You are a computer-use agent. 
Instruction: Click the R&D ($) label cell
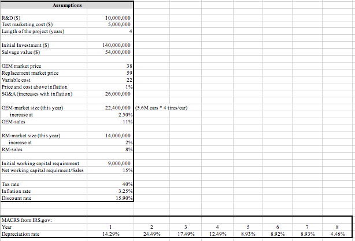click(44, 18)
